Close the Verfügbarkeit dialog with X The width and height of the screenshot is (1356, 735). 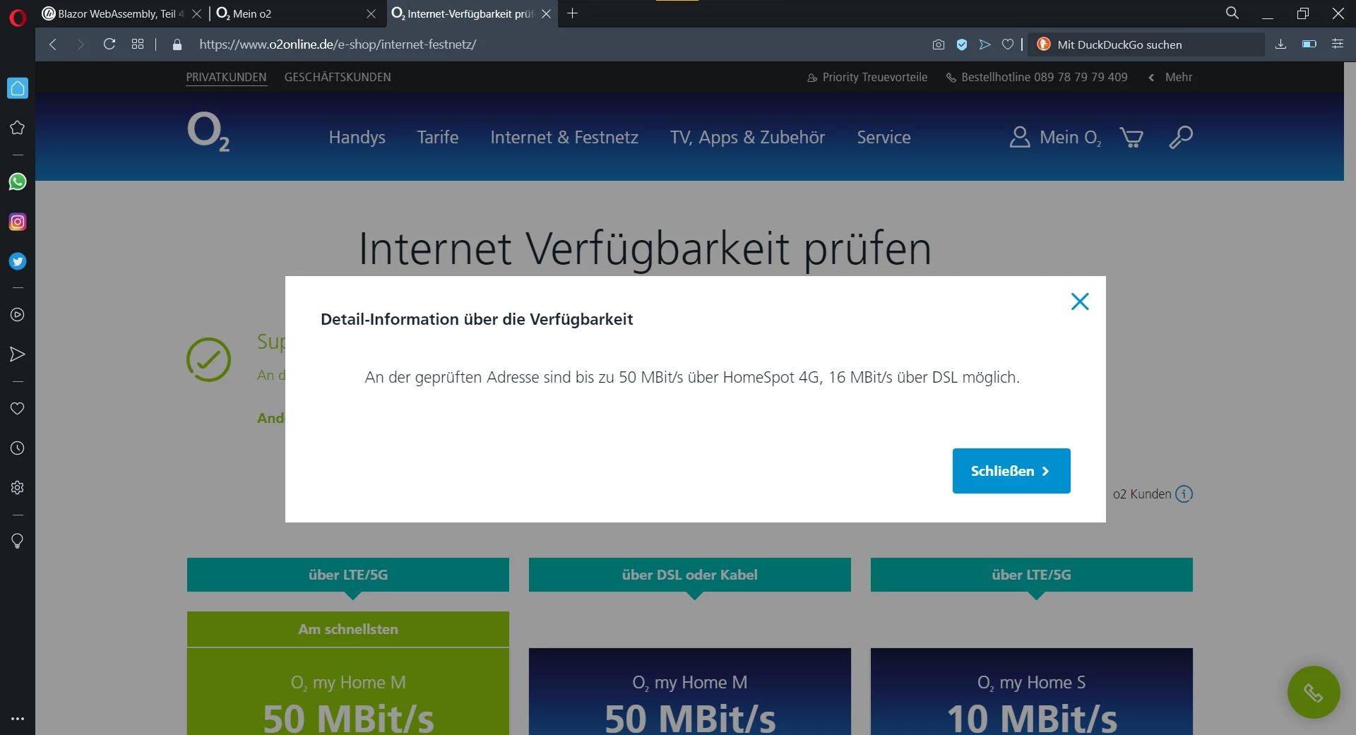[1080, 301]
